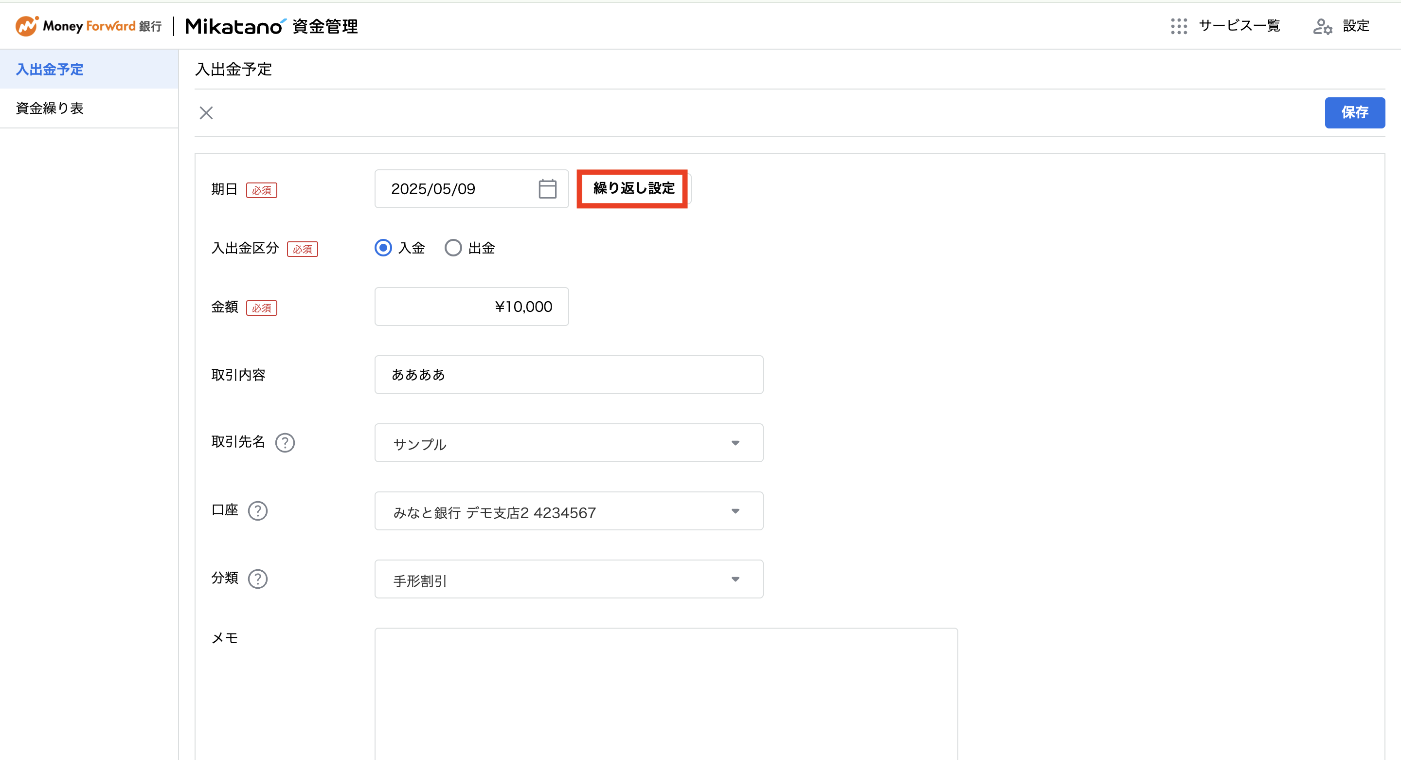
Task: Click the Money Forward logo icon
Action: [x=27, y=26]
